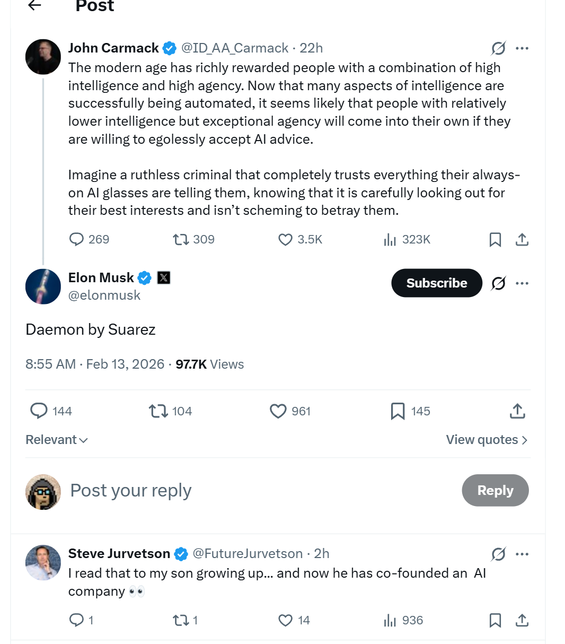The height and width of the screenshot is (644, 565).
Task: Open more options on Steve Jurvetson's reply
Action: pos(522,554)
